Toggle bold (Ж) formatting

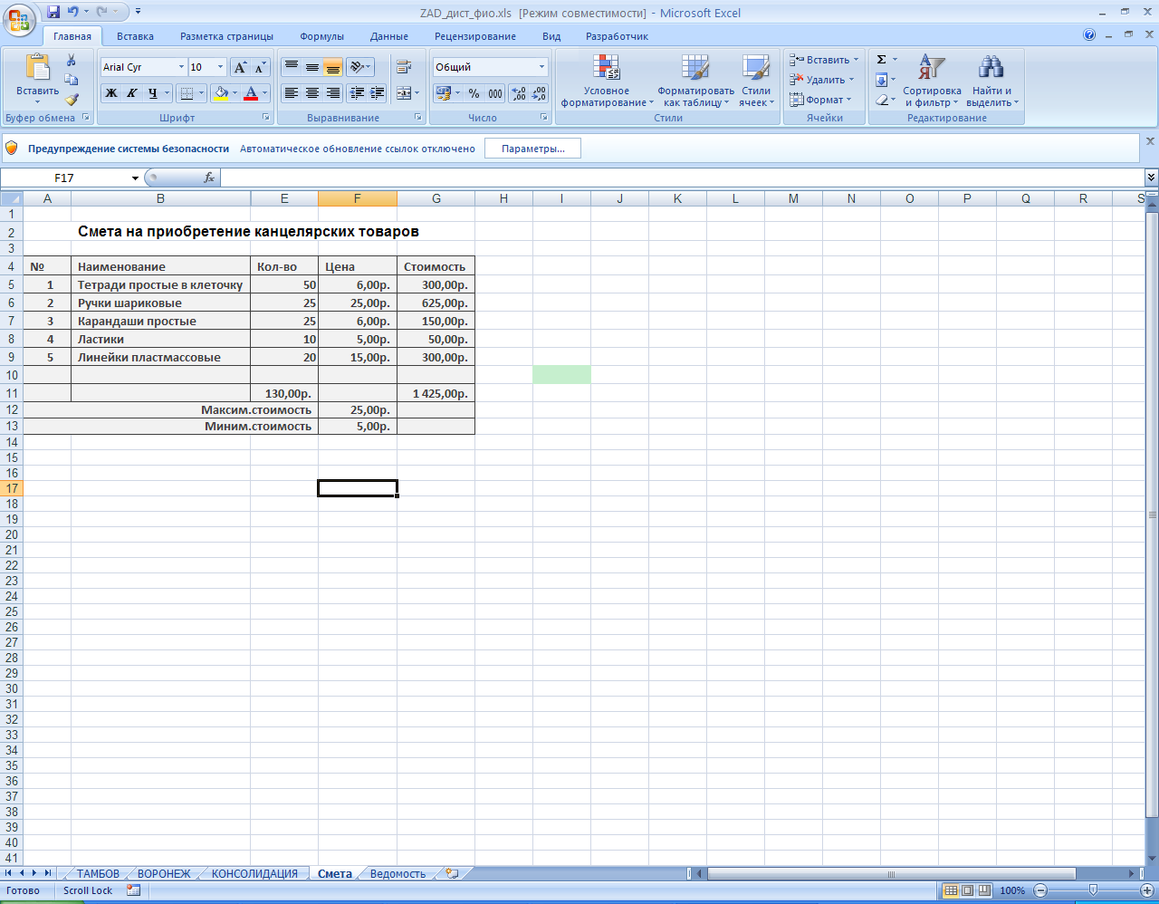(111, 93)
